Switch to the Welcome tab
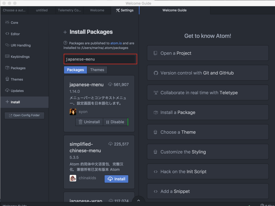The image size is (275, 206). point(97,10)
